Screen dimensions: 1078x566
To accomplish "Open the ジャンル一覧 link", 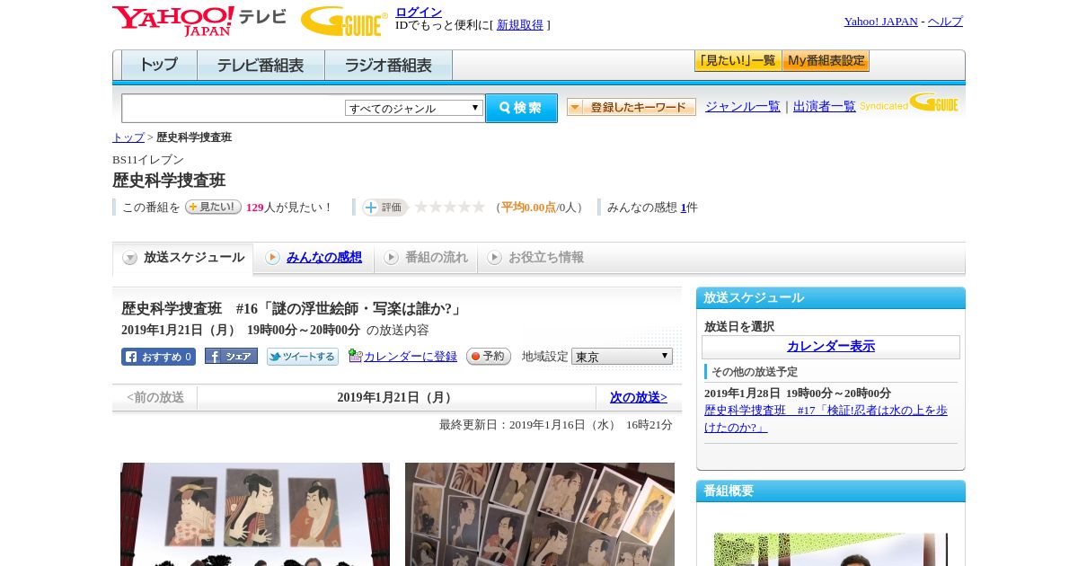I will click(743, 107).
